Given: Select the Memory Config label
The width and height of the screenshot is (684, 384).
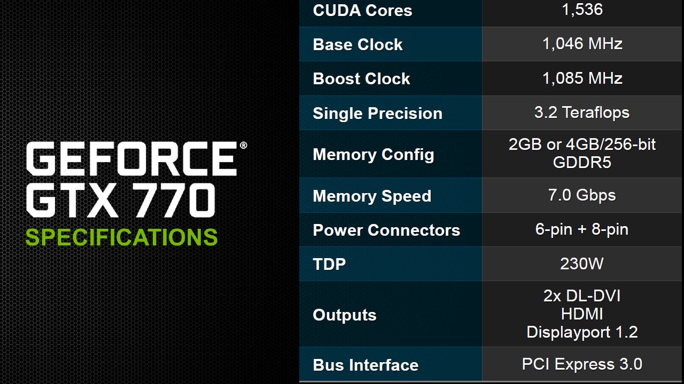Looking at the screenshot, I should pyautogui.click(x=373, y=155).
